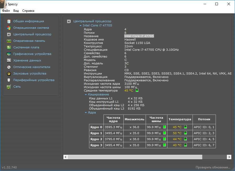This screenshot has width=235, height=171.
Task: Open the Сеть section
Action: pos(17,87)
